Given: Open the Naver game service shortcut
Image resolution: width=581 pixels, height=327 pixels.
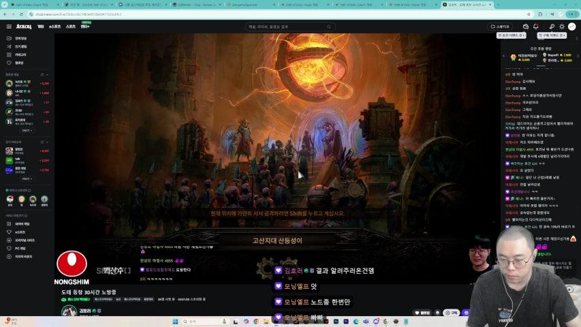Looking at the screenshot, I should [x=19, y=224].
